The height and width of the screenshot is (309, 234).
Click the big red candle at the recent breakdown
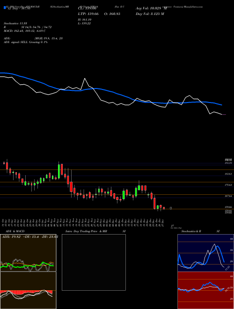pyautogui.click(x=154, y=203)
